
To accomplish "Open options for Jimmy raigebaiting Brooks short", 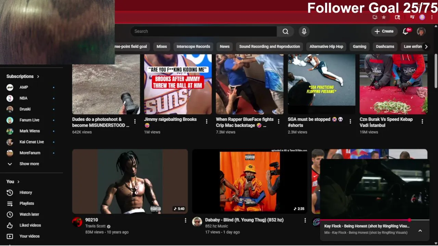I will coord(207,121).
